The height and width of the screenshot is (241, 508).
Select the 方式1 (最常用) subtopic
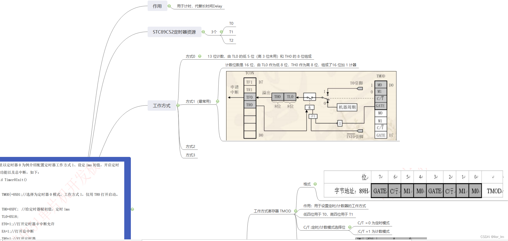(x=198, y=101)
